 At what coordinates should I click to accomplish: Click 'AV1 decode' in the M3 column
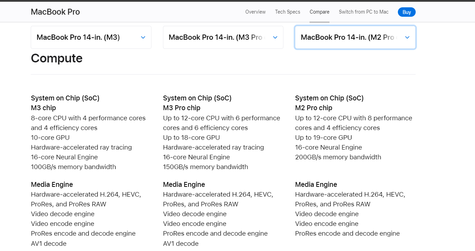pyautogui.click(x=49, y=243)
